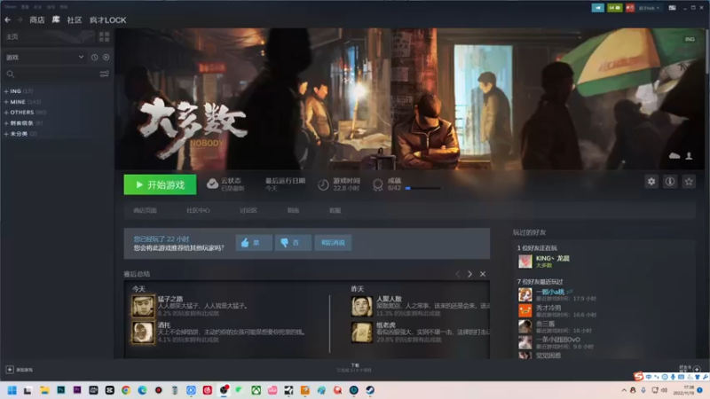This screenshot has height=399, width=710.
Task: Click the recent activity clock icon in sidebar
Action: (x=94, y=58)
